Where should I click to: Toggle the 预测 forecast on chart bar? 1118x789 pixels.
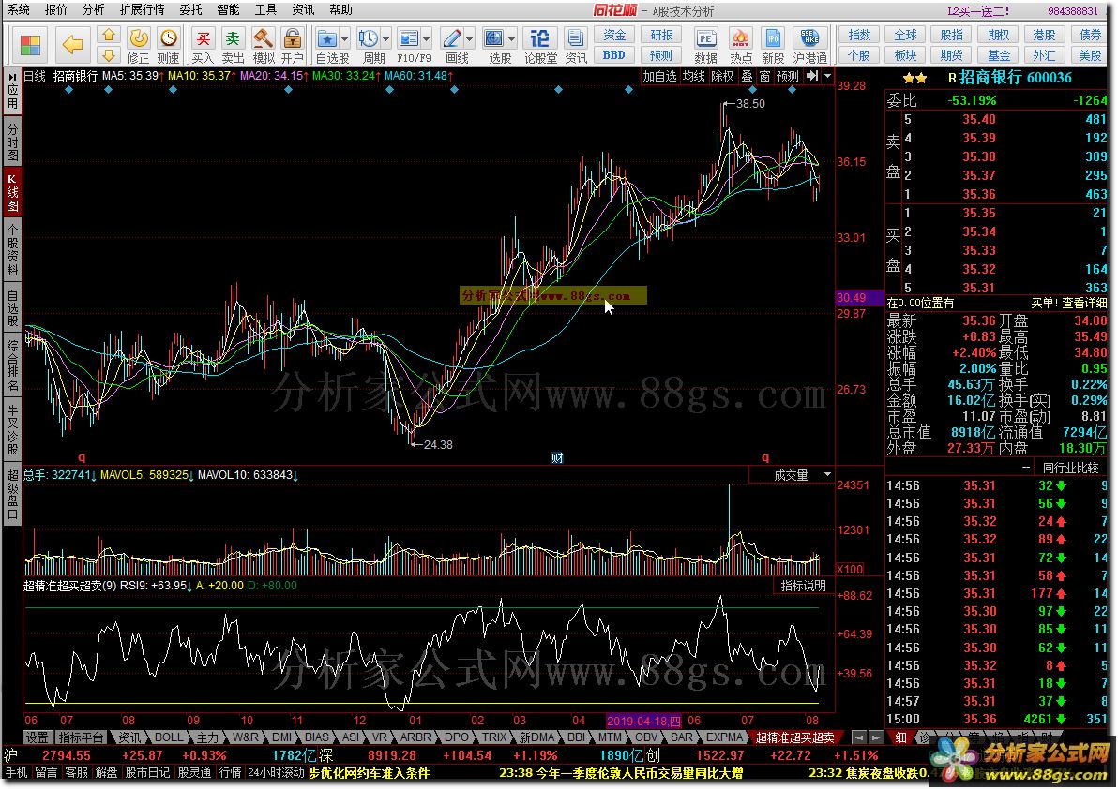[x=788, y=76]
